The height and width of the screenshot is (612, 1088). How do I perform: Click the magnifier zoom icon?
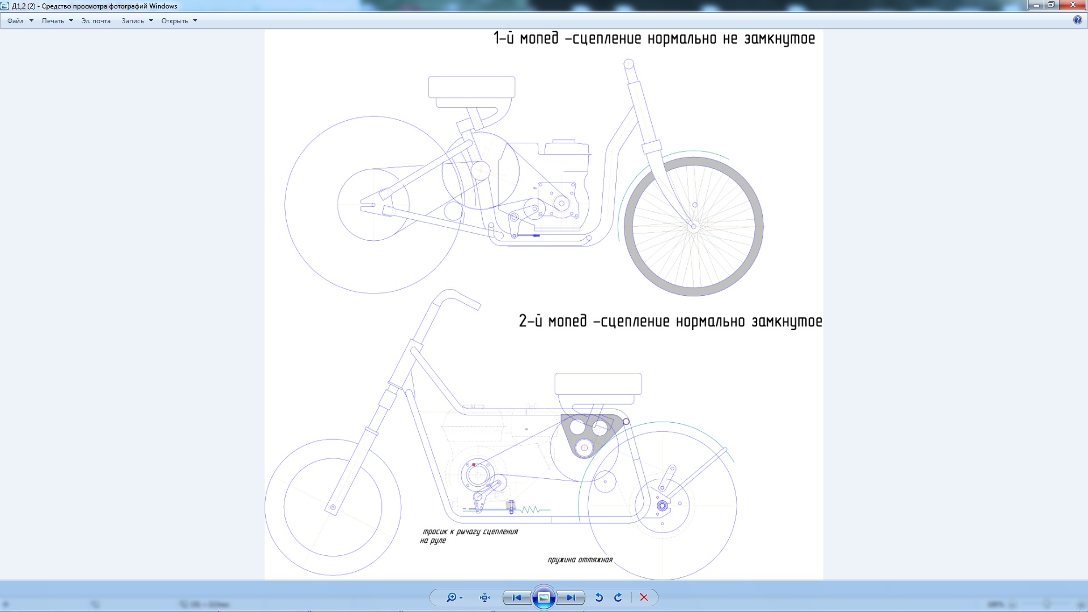(451, 597)
